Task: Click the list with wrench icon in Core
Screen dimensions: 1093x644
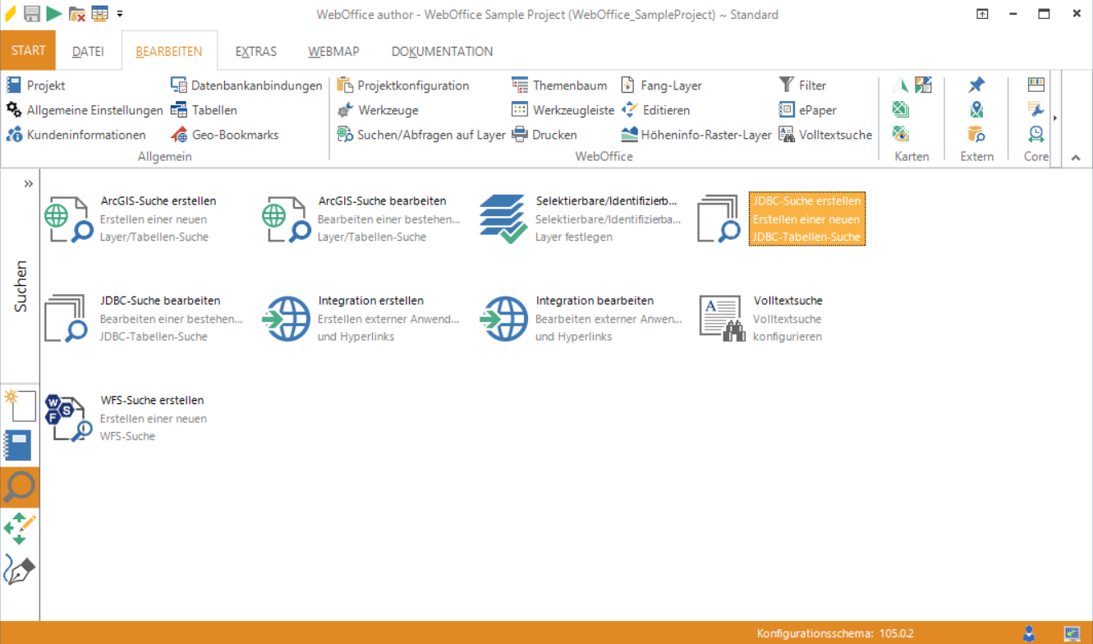Action: pyautogui.click(x=1036, y=109)
